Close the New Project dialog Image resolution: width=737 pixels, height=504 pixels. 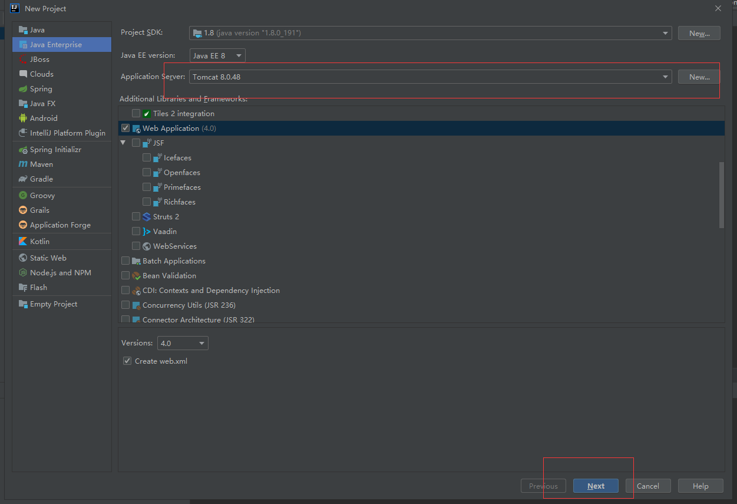pyautogui.click(x=718, y=8)
